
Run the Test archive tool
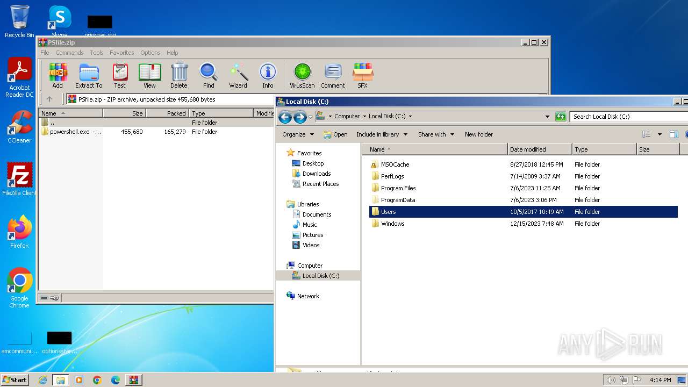[x=120, y=75]
